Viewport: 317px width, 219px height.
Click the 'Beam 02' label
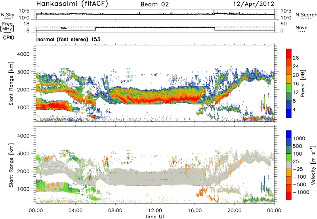tap(155, 4)
